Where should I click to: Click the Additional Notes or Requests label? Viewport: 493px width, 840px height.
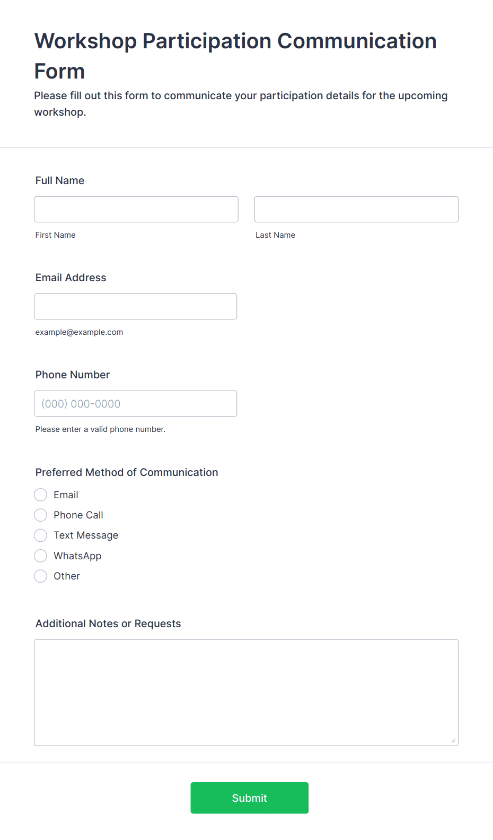click(108, 623)
